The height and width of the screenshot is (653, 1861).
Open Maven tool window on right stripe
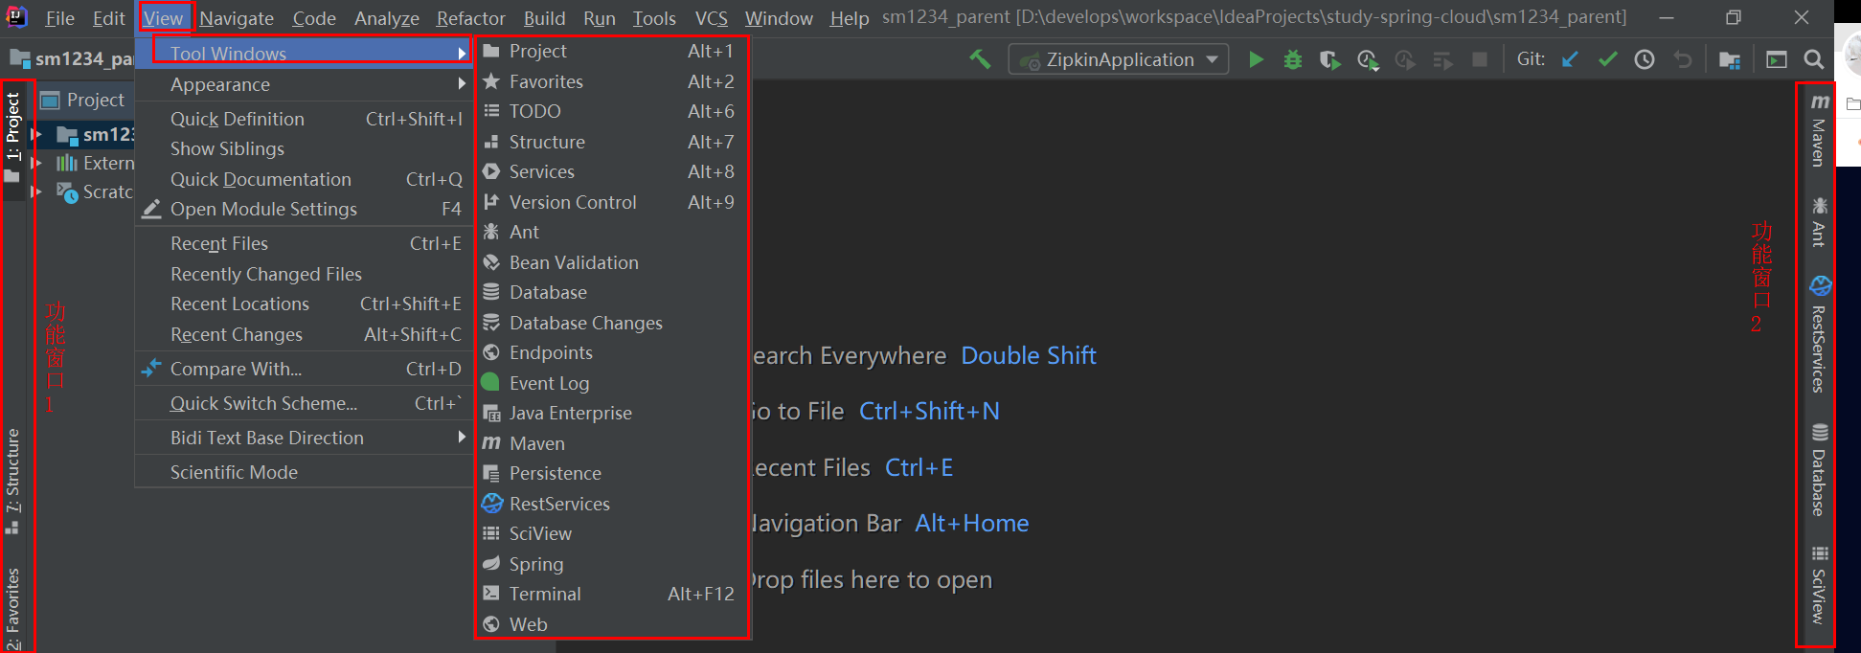tap(1819, 129)
